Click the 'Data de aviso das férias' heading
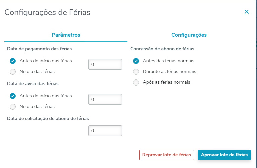Viewport: 257px width, 168px height. point(35,83)
